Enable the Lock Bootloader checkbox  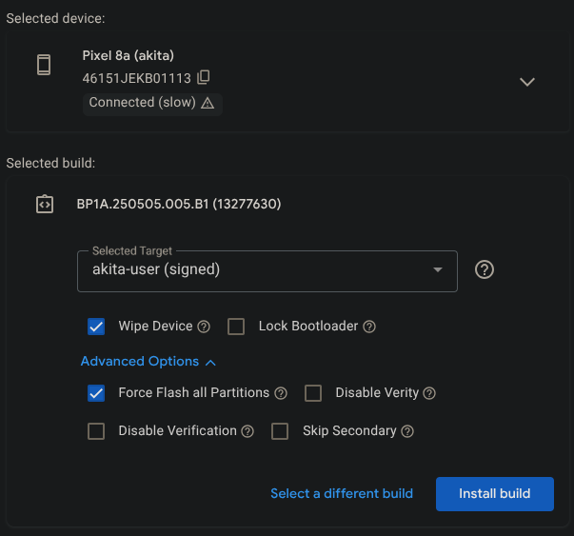[x=237, y=327]
